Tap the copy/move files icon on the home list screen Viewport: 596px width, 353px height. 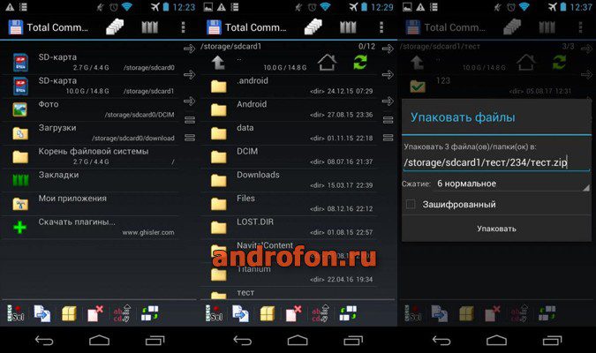click(x=41, y=313)
